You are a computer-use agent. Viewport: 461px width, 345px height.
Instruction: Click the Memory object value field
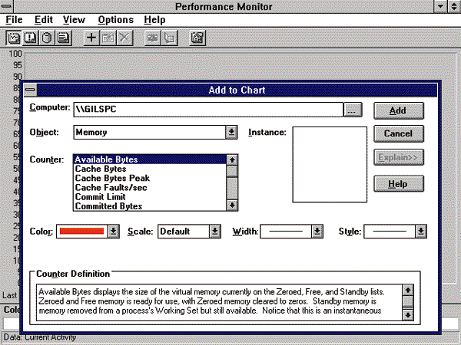(150, 132)
